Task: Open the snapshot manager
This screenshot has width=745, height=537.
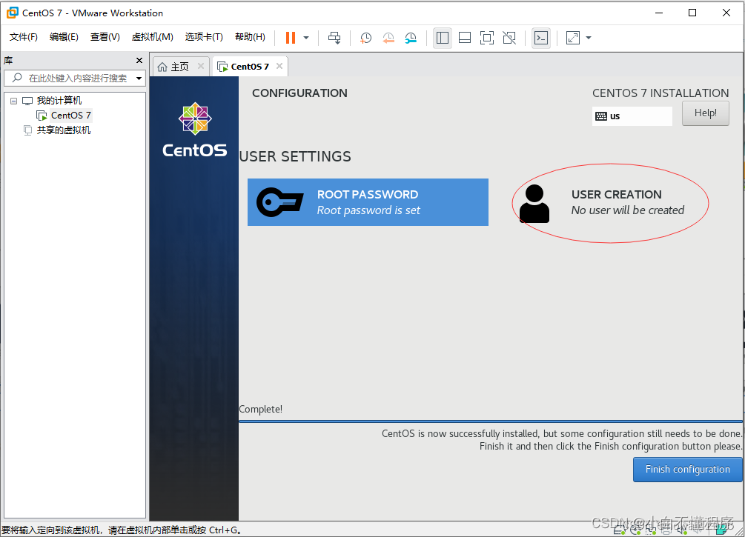Action: click(411, 38)
